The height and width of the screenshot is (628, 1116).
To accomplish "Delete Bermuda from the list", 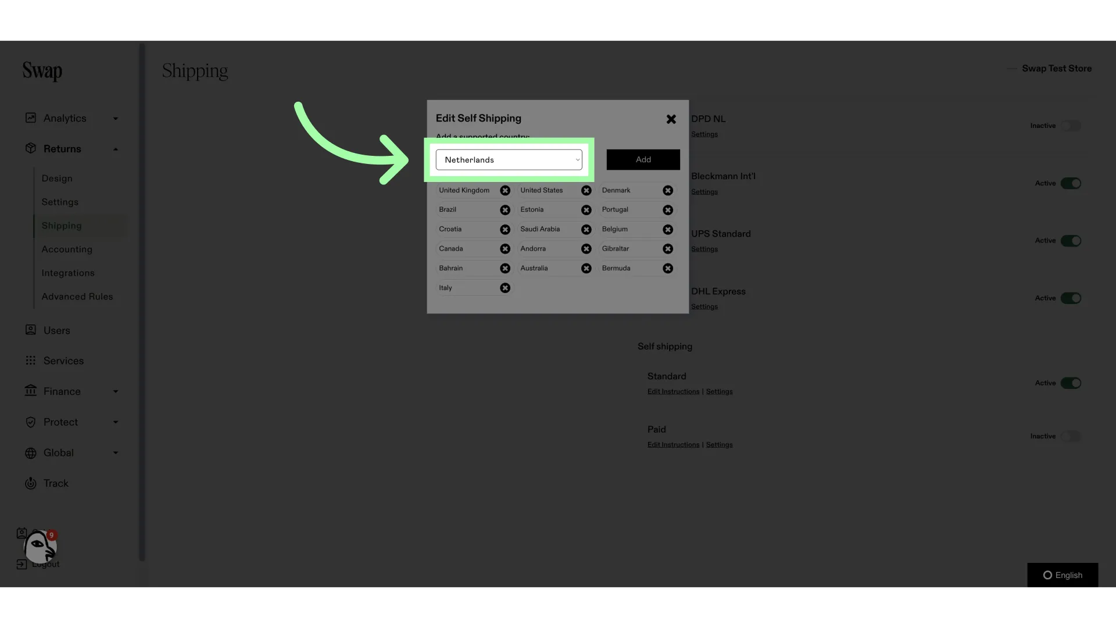I will click(x=668, y=268).
